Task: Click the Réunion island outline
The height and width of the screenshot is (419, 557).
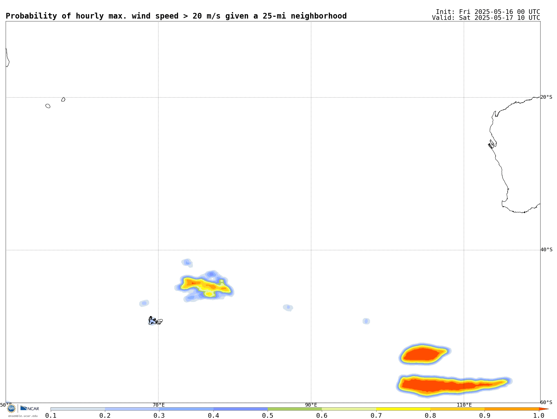Action: [x=48, y=106]
